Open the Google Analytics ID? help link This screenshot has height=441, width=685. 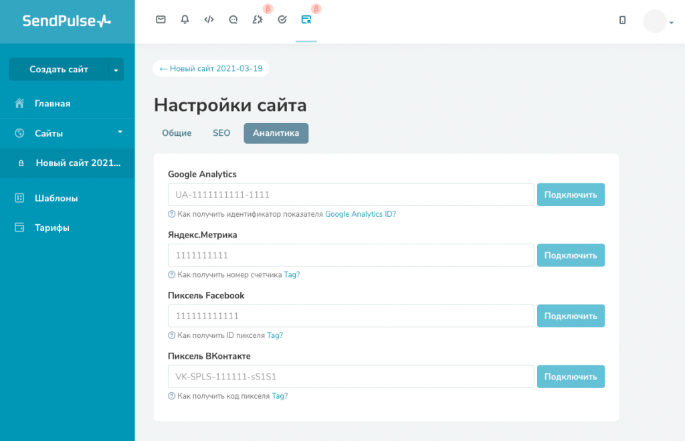pyautogui.click(x=361, y=214)
